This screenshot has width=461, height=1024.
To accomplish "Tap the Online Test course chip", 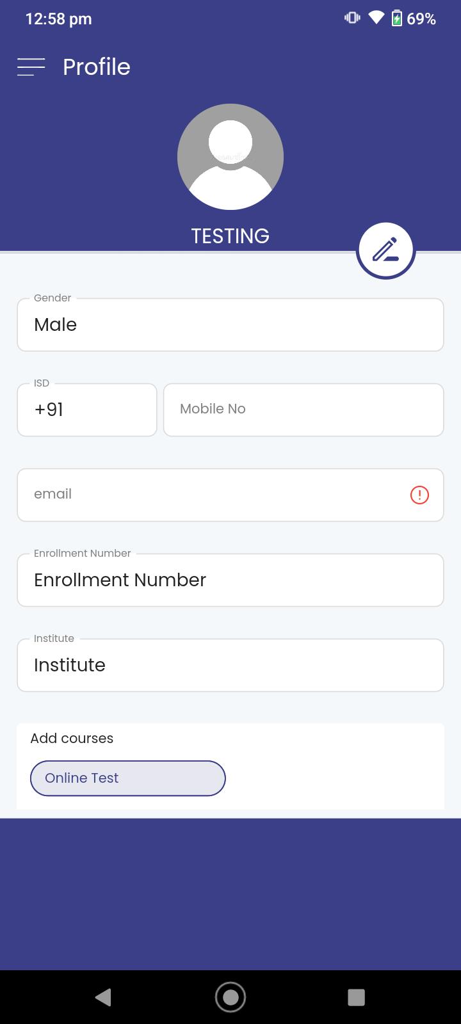I will (128, 778).
